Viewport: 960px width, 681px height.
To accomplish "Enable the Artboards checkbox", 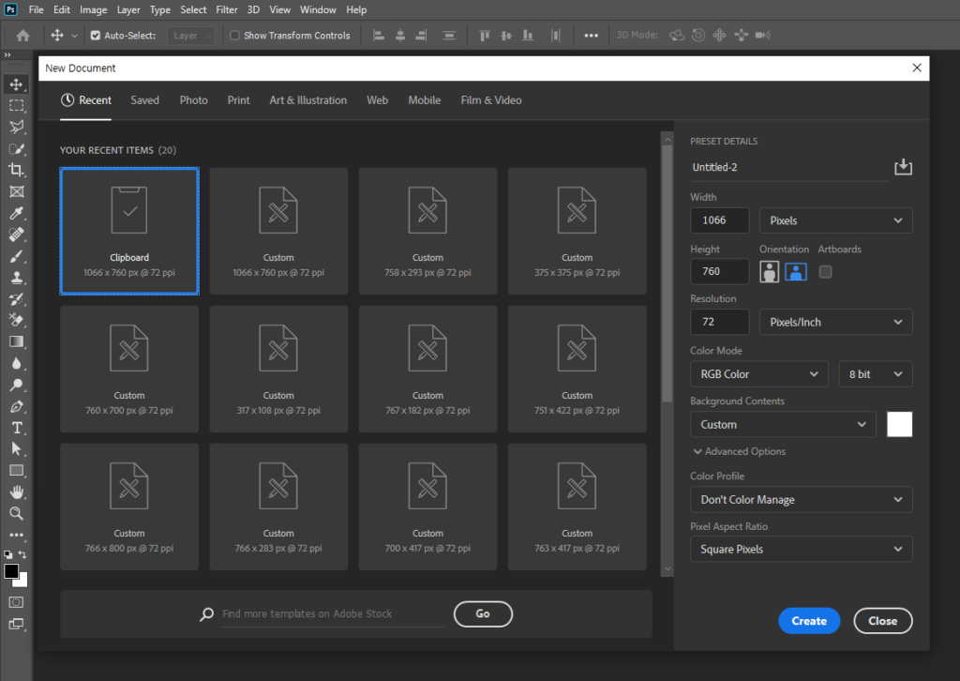I will click(825, 272).
